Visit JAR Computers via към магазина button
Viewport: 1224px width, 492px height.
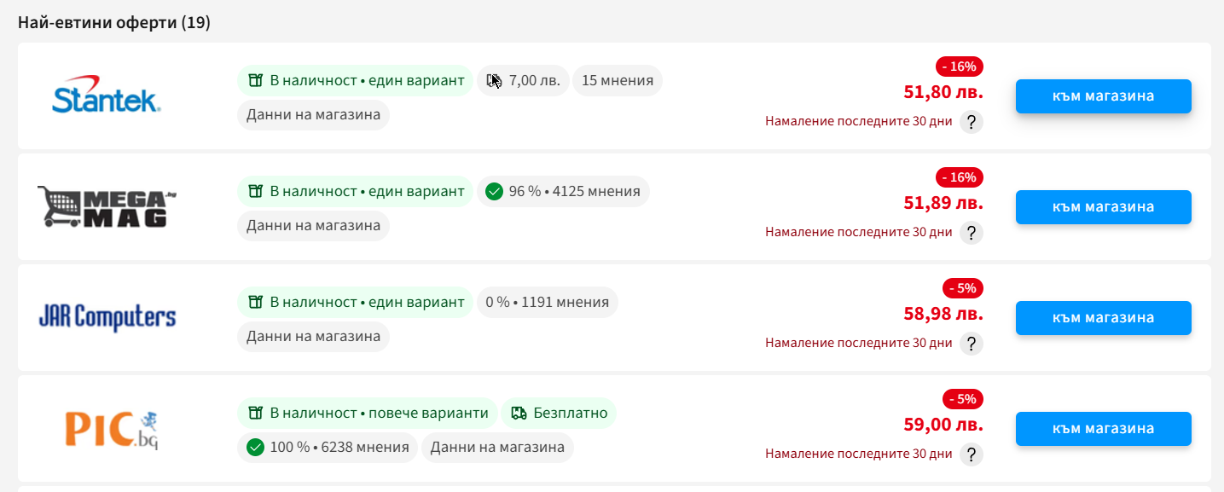coord(1103,318)
